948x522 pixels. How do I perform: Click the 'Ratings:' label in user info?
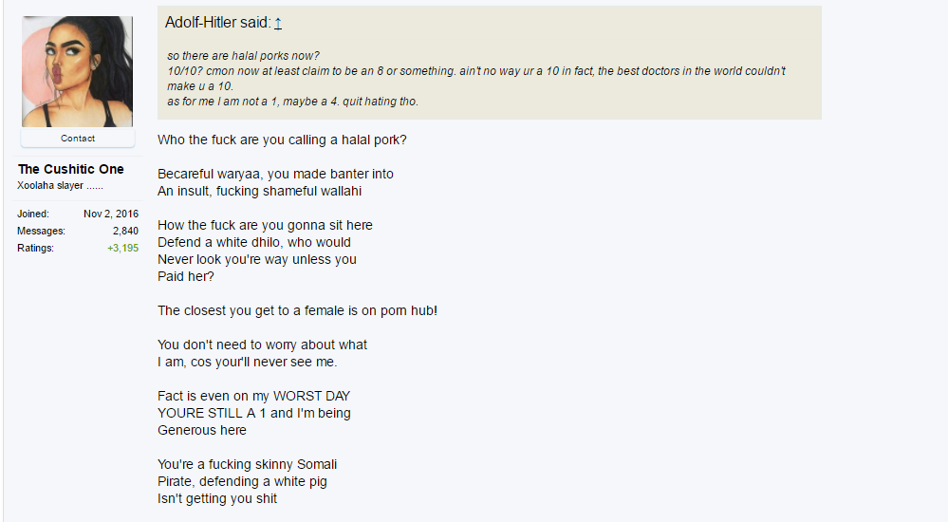pos(35,248)
